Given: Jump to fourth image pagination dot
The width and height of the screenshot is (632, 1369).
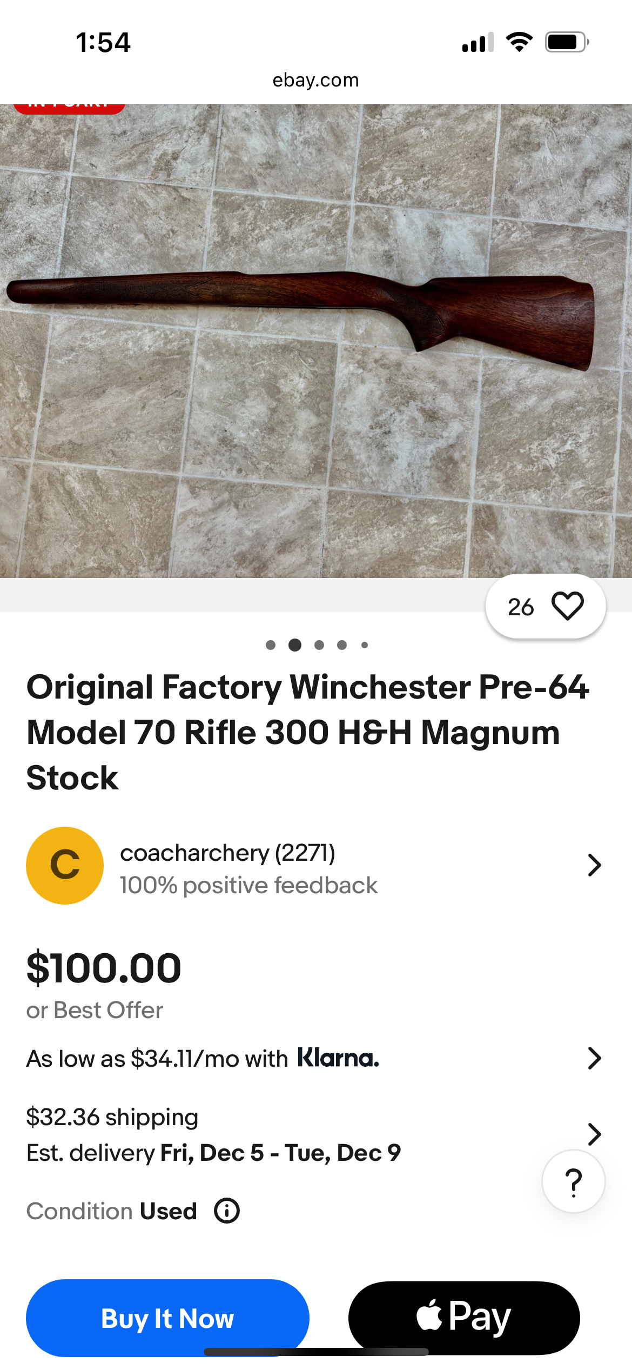Looking at the screenshot, I should click(342, 644).
